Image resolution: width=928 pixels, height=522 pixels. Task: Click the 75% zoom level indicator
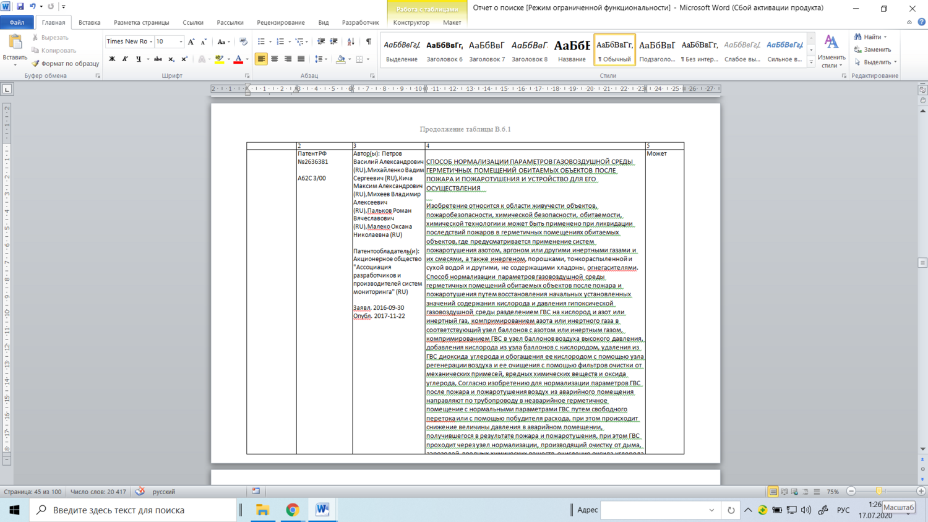(x=833, y=492)
